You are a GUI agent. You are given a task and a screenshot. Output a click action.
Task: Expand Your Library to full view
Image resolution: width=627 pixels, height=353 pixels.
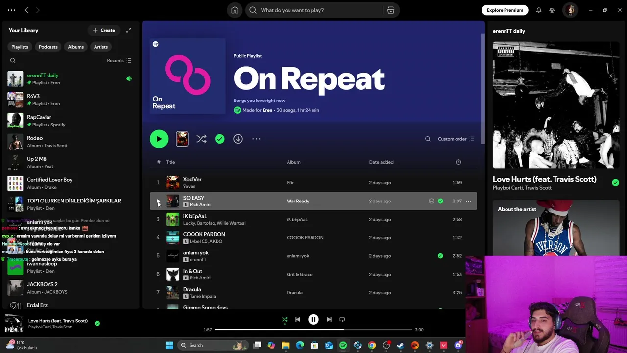(128, 30)
